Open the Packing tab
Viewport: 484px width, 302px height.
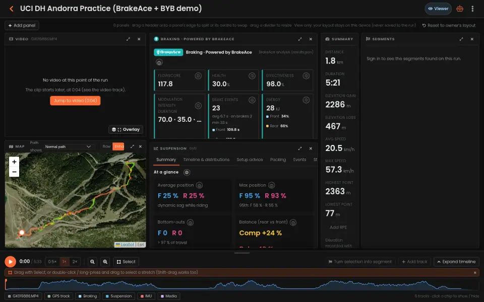(278, 160)
